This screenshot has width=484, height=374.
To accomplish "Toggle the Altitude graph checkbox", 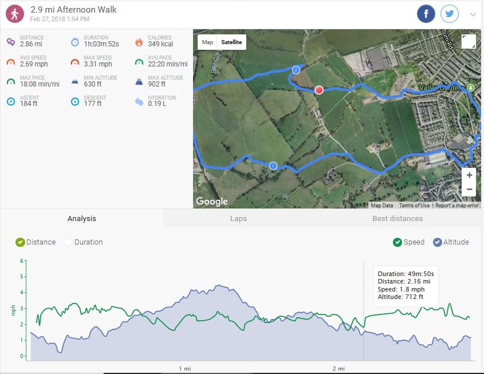I will coord(438,242).
